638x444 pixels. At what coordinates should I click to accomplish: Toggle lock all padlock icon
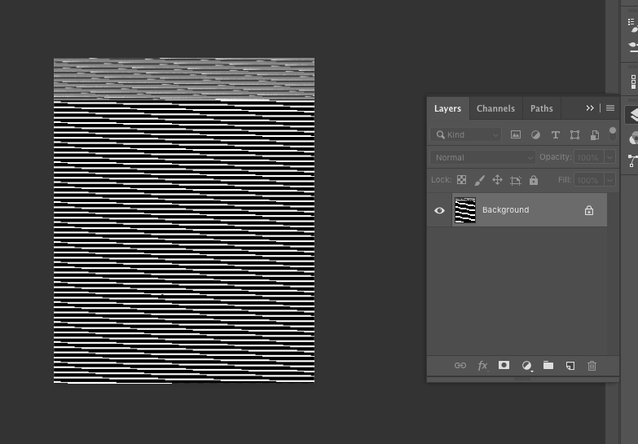[534, 180]
